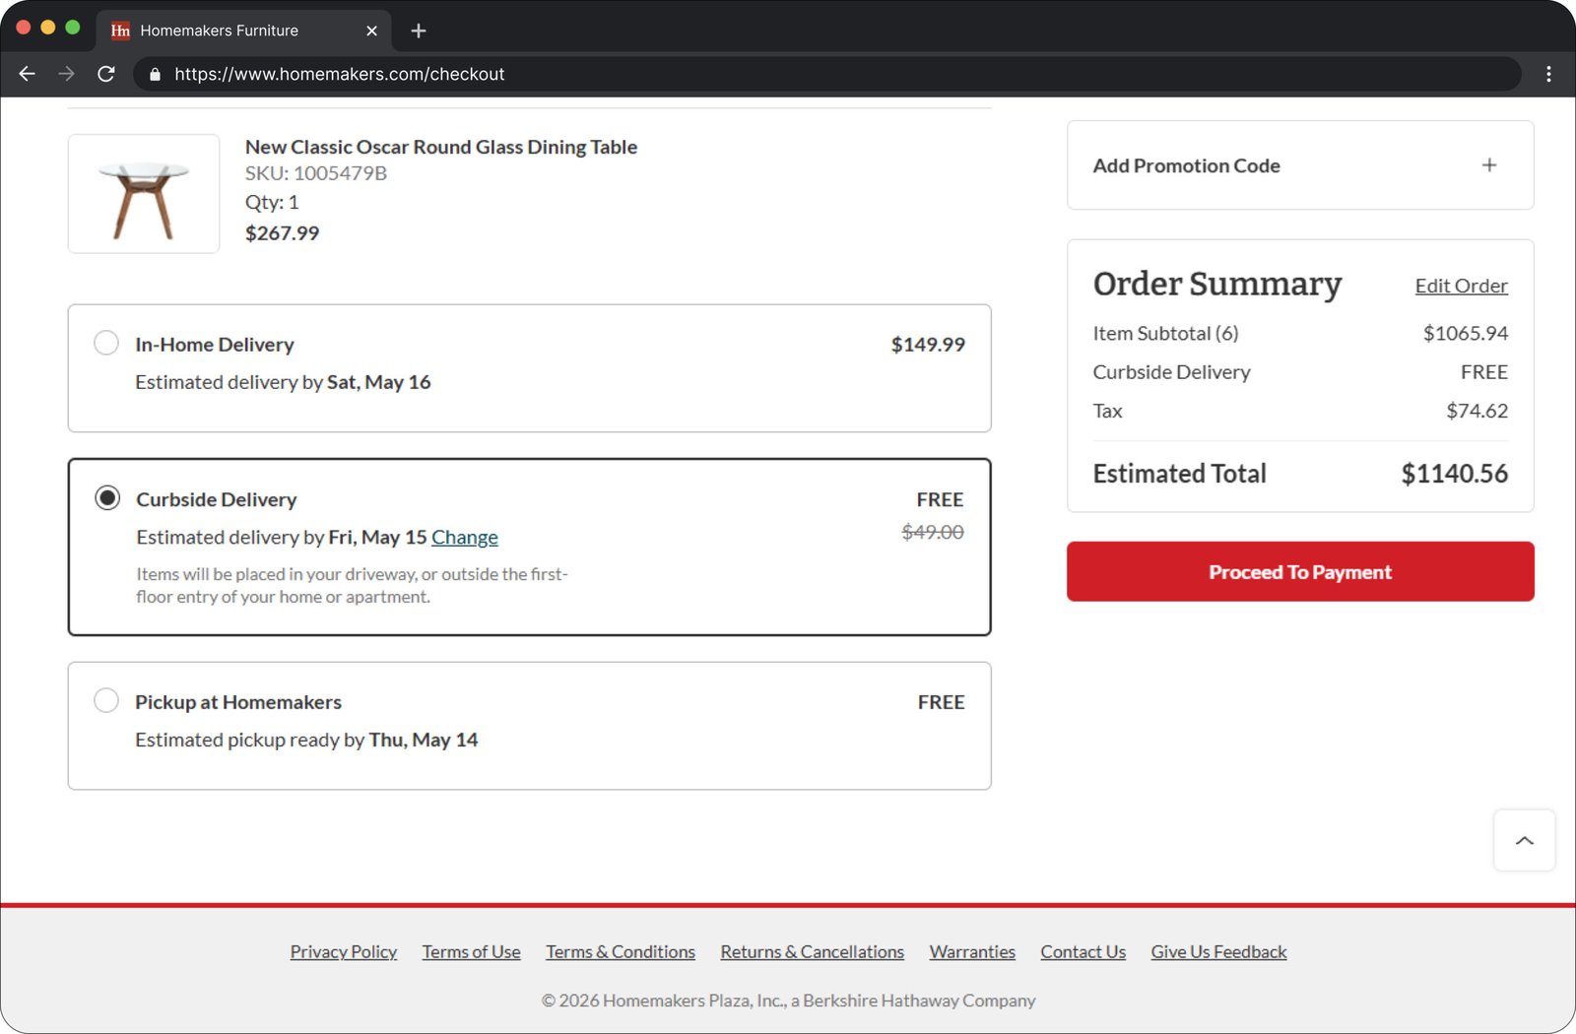Reload the checkout page
Viewport: 1576px width, 1034px height.
(106, 74)
